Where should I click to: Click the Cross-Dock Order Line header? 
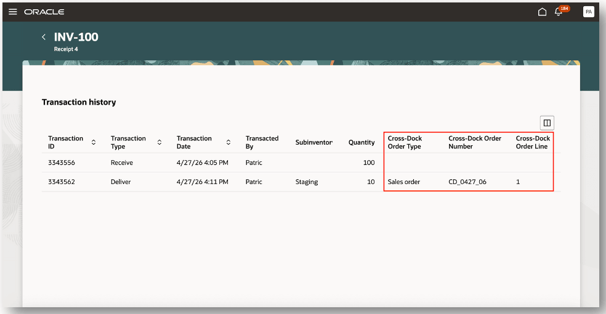(533, 142)
